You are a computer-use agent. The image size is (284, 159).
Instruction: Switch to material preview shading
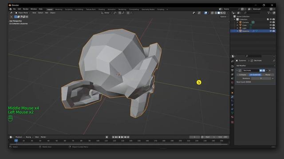pyautogui.click(x=221, y=13)
